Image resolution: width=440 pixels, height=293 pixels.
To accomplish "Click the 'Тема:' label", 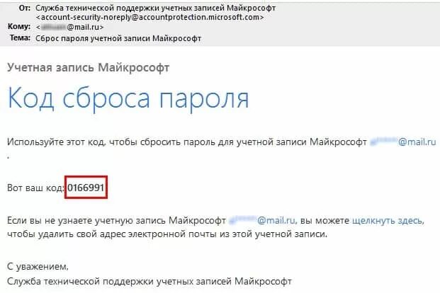I will pos(21,38).
